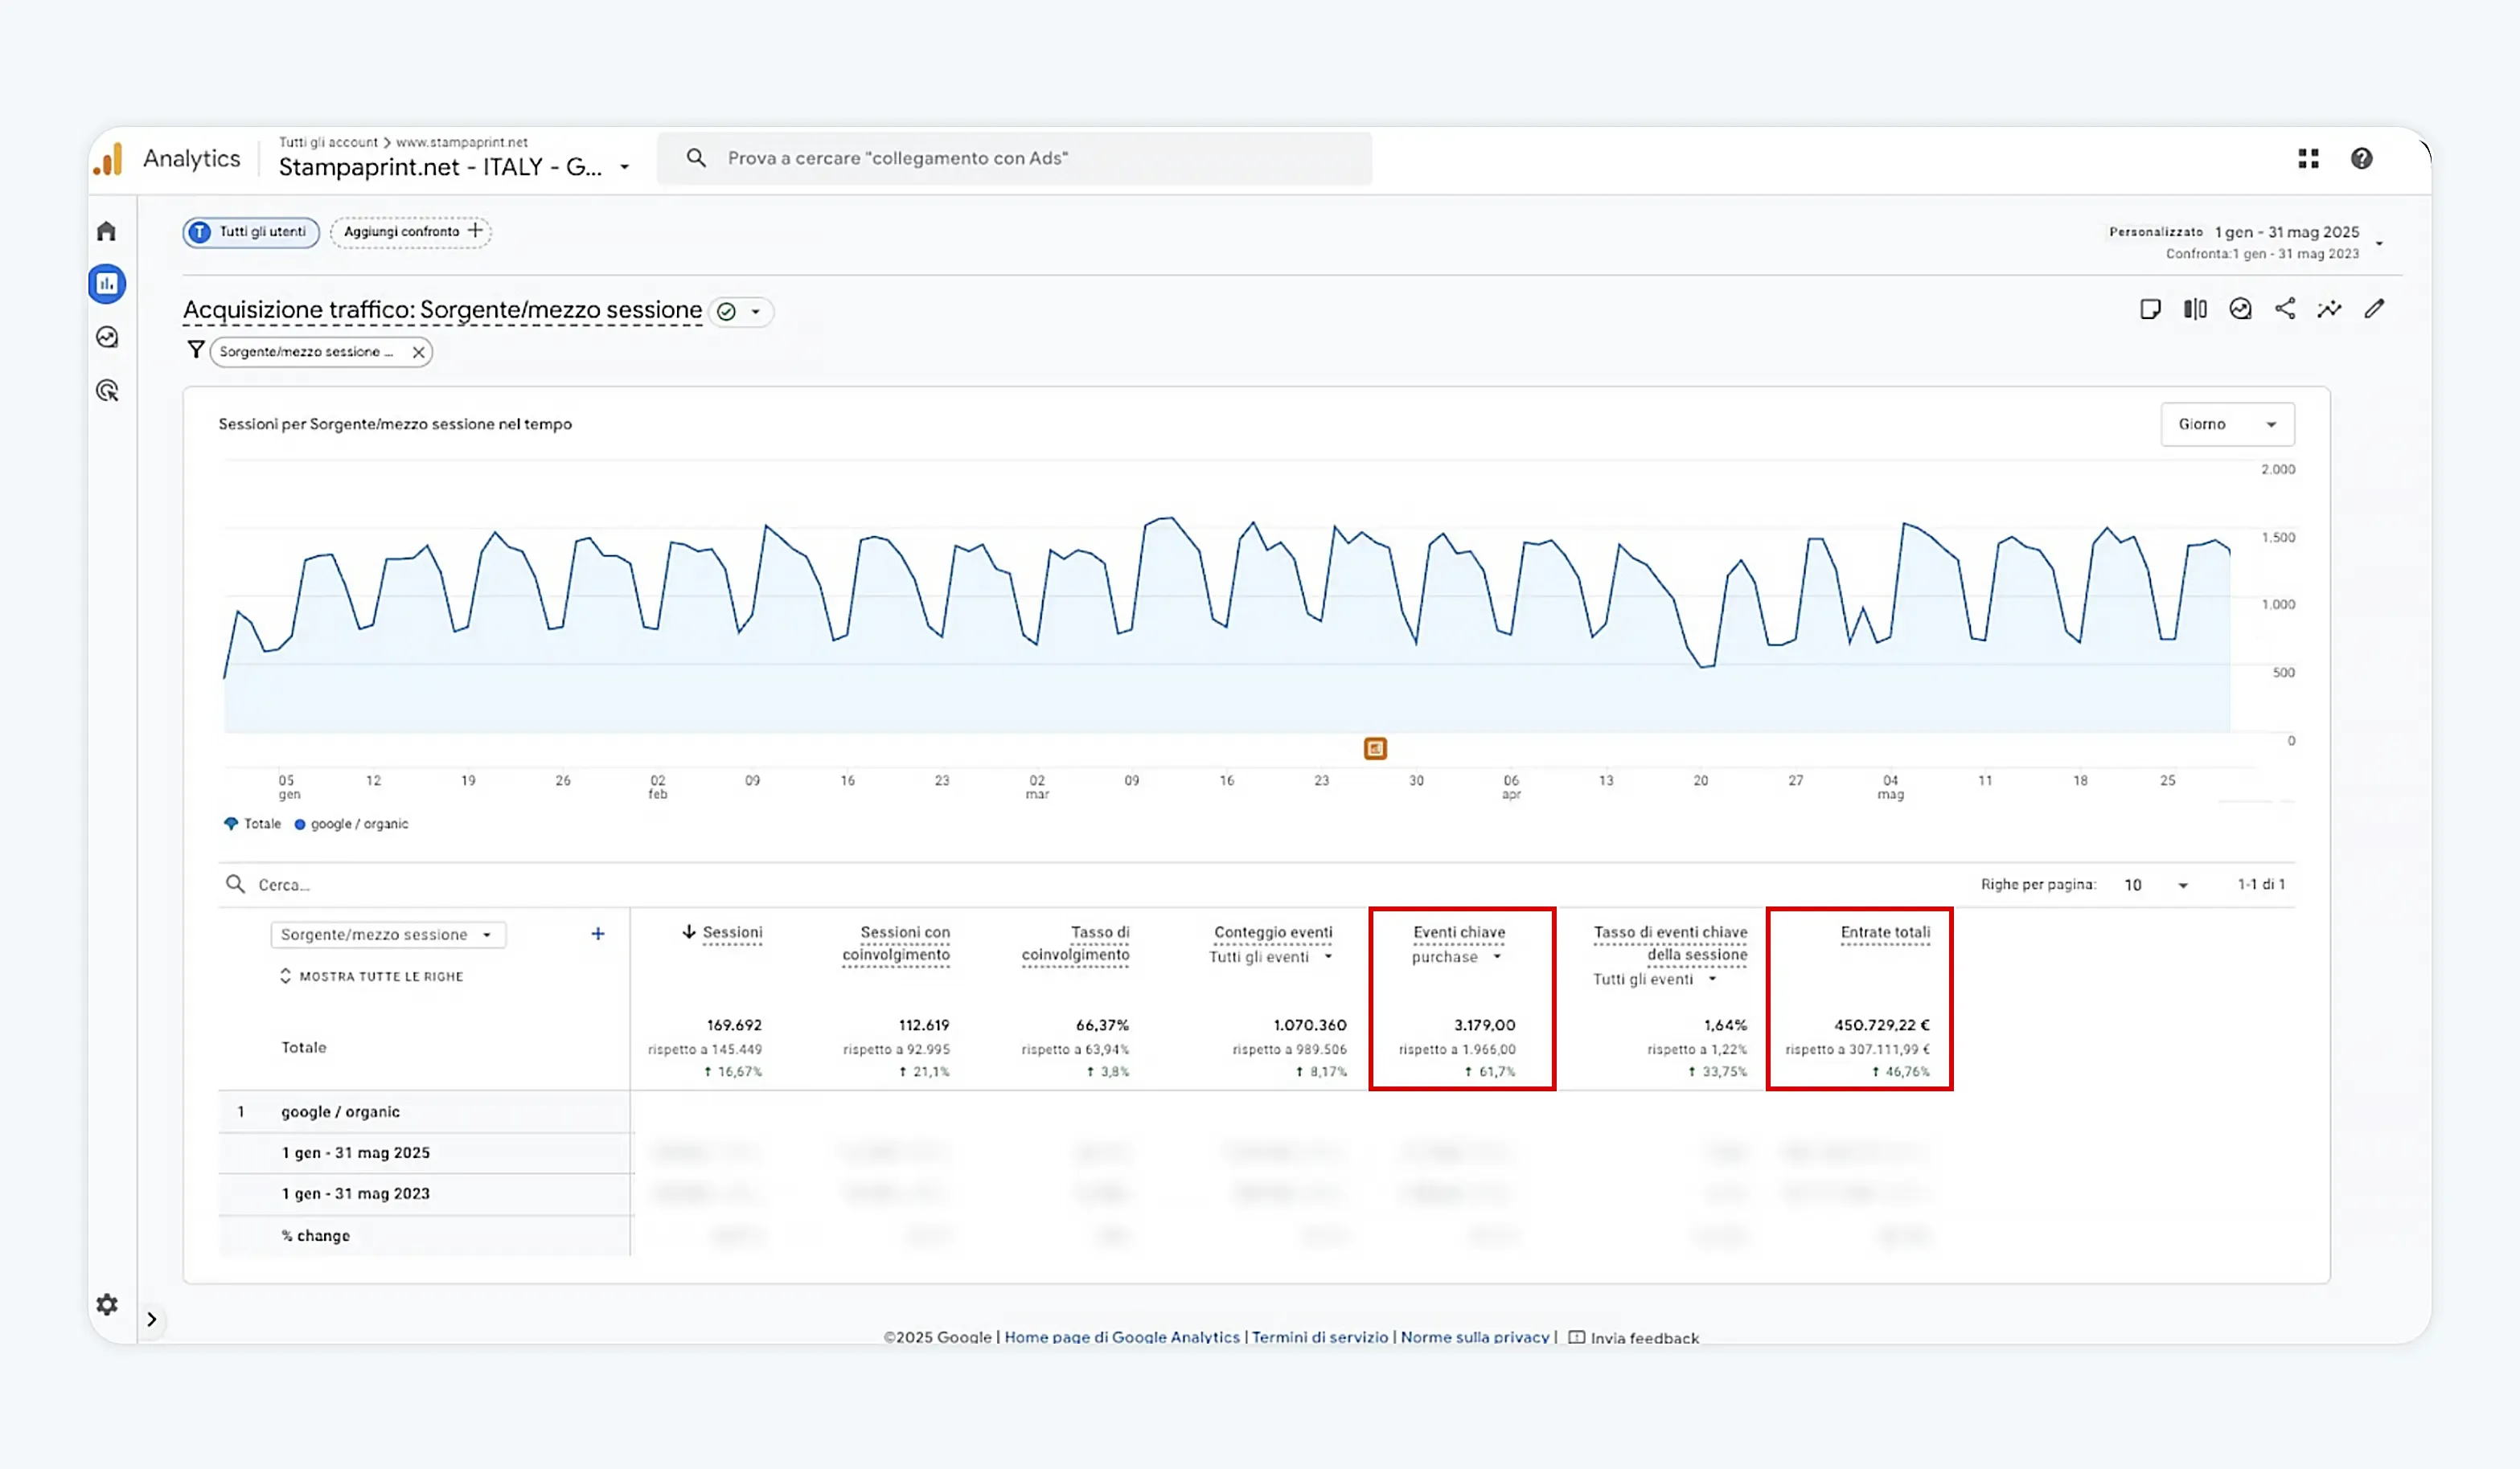2520x1469 pixels.
Task: Click the Totale row label
Action: click(304, 1047)
